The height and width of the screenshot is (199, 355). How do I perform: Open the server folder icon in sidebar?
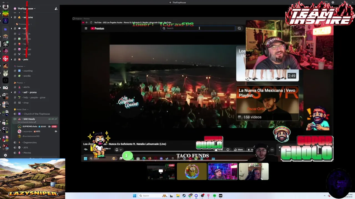coord(5,29)
